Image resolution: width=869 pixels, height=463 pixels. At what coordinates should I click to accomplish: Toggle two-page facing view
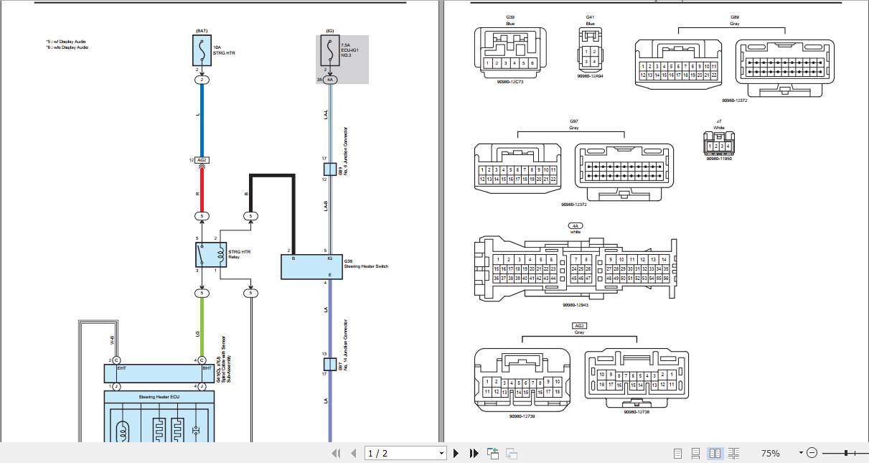click(x=715, y=453)
